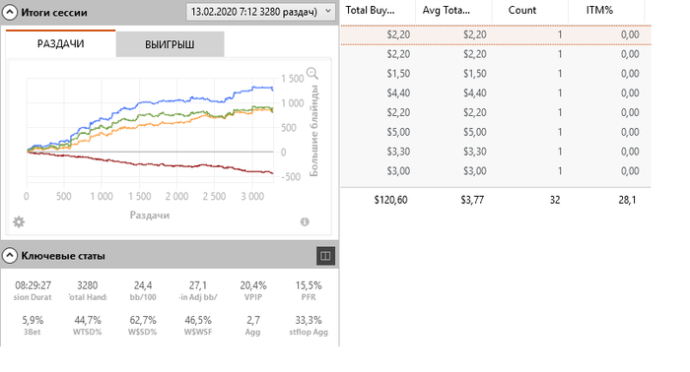Screen dimensions: 690x372
Task: Click the blue winnings line on graph
Action: tap(176, 101)
